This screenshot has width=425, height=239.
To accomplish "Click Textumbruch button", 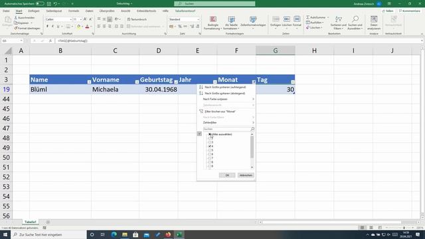I will click(137, 19).
